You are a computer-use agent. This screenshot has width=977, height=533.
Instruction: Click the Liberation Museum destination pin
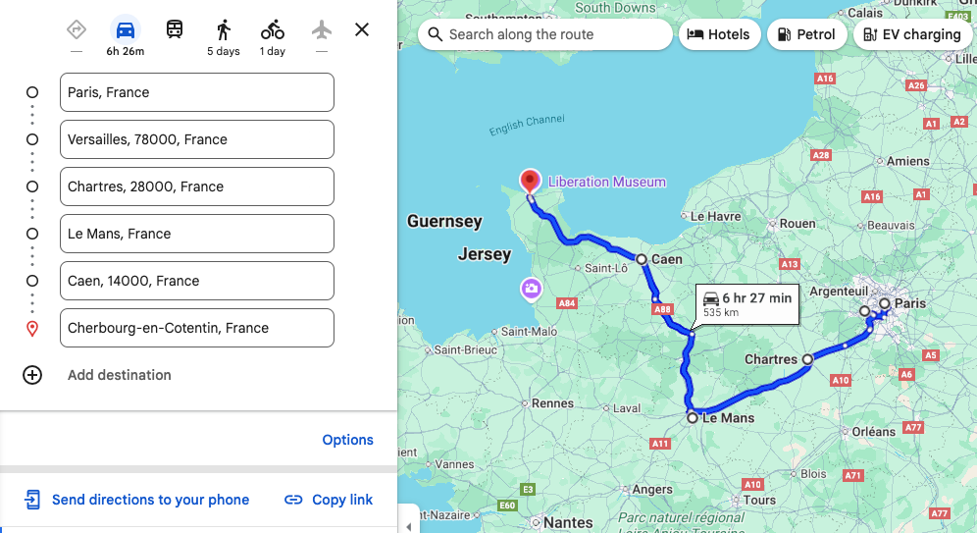530,182
